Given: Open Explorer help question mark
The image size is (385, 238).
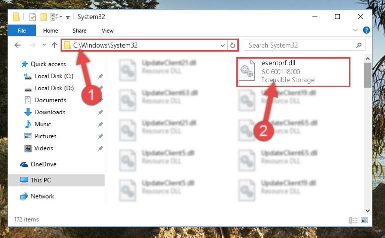Looking at the screenshot, I should 366,30.
